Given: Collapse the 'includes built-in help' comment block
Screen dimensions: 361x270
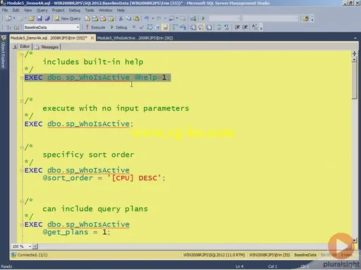Looking at the screenshot, I should tap(22, 54).
